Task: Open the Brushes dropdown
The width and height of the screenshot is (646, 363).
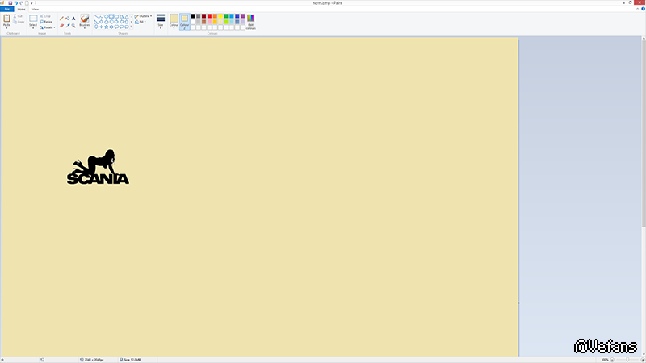Action: 85,20
